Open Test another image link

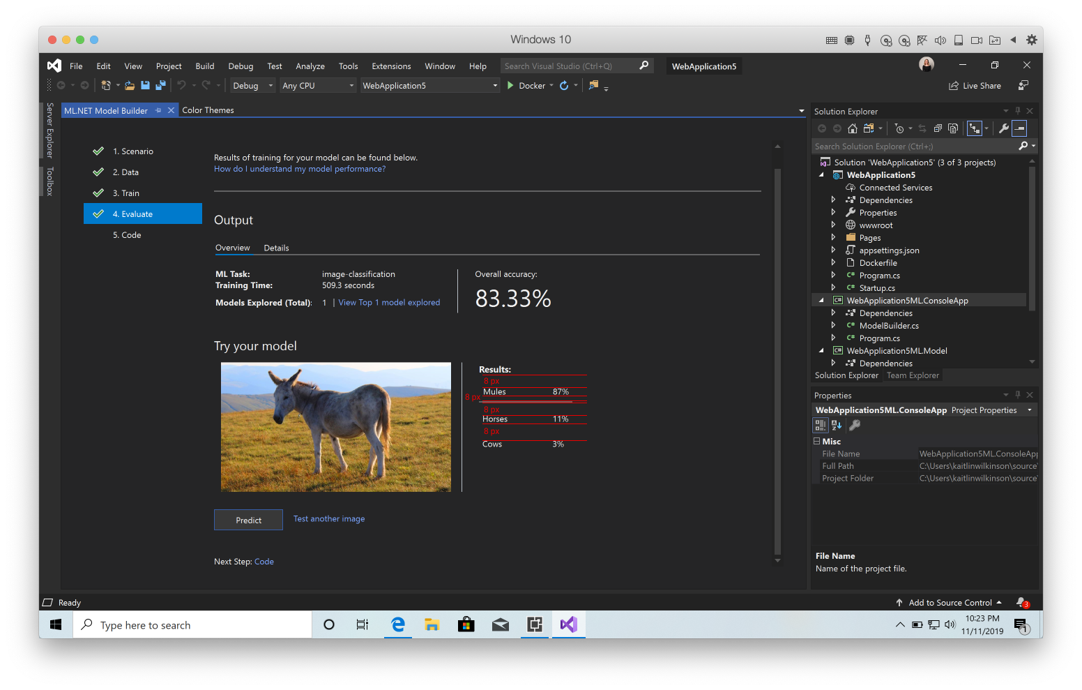click(328, 518)
